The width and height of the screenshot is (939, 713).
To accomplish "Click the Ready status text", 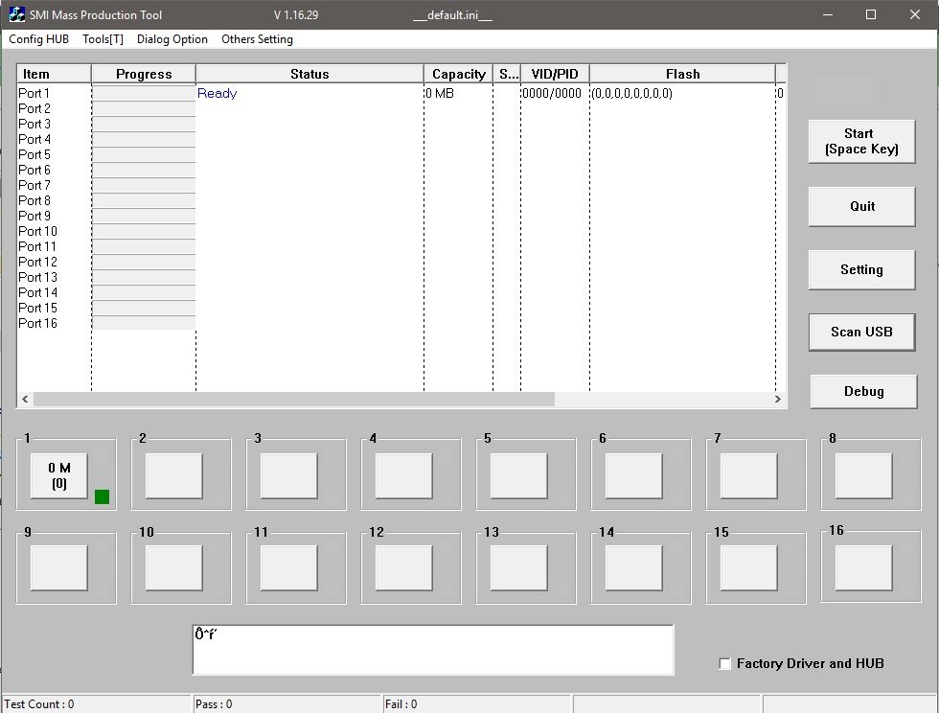I will (x=217, y=94).
